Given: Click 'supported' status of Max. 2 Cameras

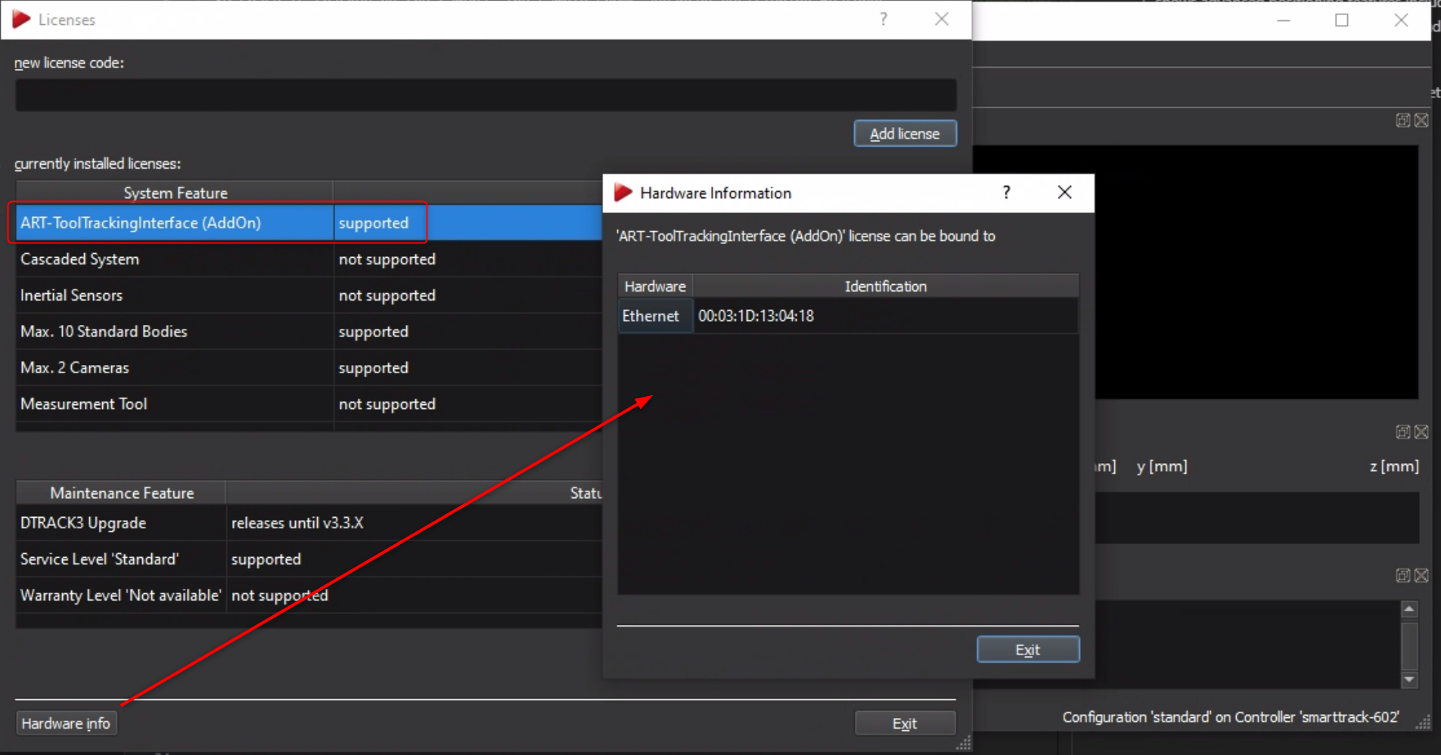Looking at the screenshot, I should [x=374, y=368].
